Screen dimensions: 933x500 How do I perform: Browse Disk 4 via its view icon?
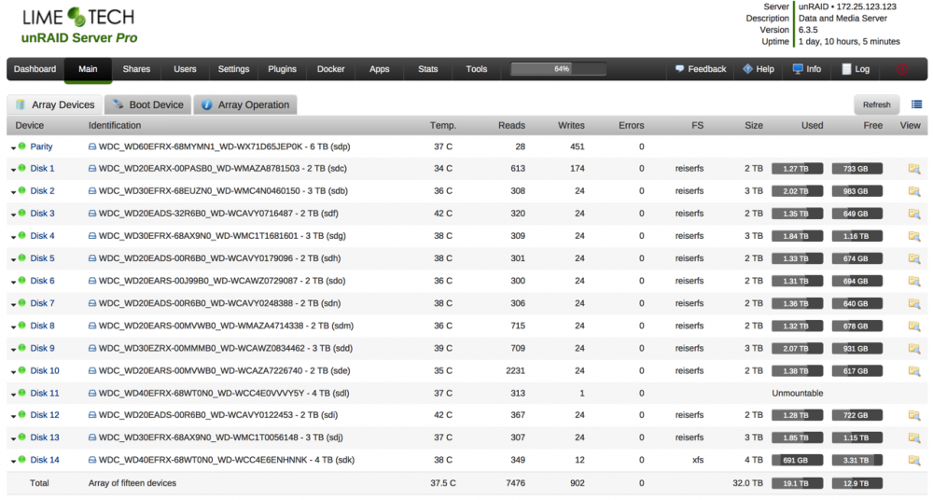click(x=914, y=236)
